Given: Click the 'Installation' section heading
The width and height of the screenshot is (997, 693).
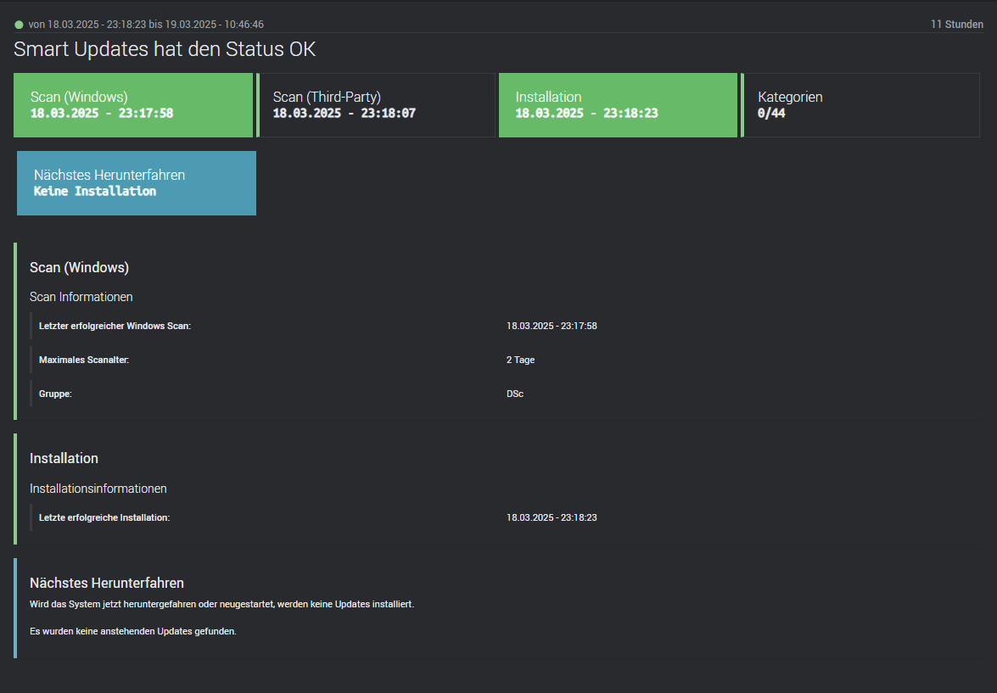Looking at the screenshot, I should click(64, 458).
